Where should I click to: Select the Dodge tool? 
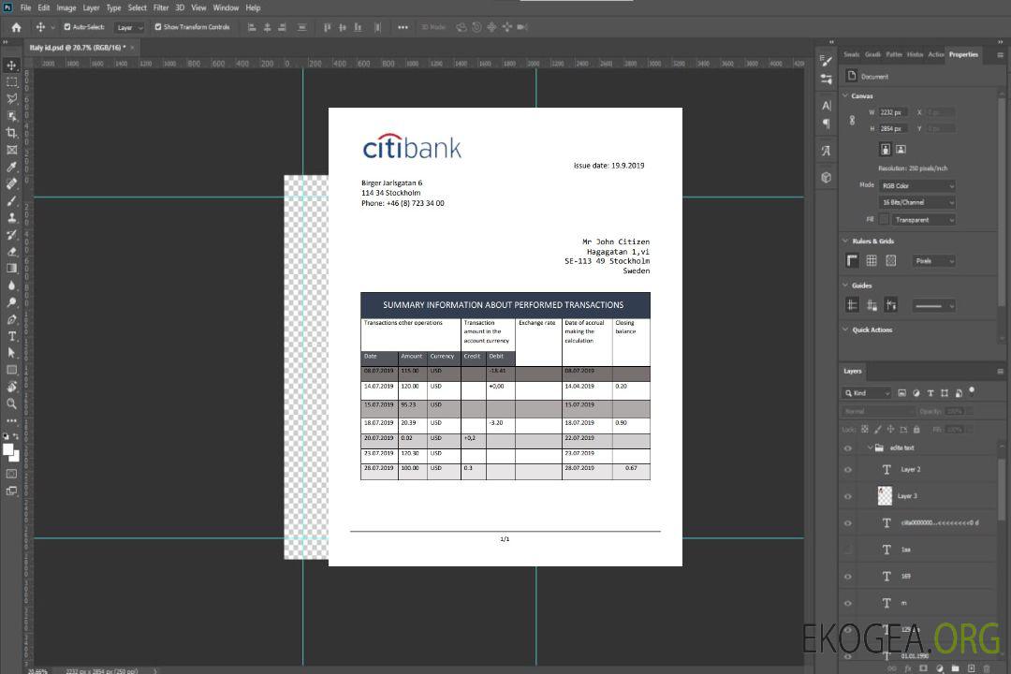(11, 301)
